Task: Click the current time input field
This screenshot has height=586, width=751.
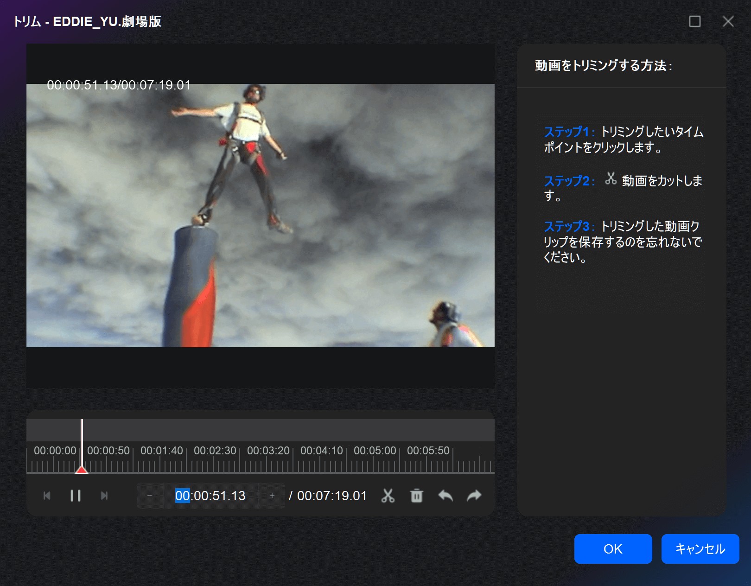Action: [210, 496]
